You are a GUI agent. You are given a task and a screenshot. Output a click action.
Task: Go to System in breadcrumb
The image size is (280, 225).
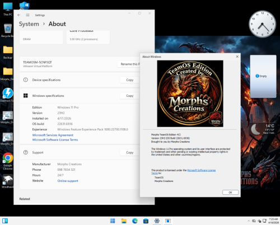pos(29,24)
